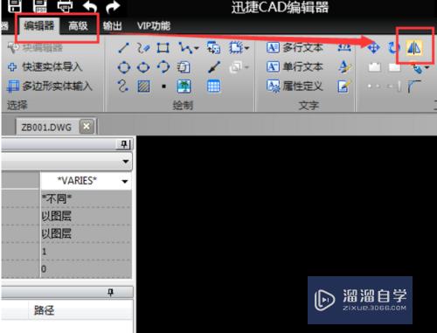Undo the last action
The height and width of the screenshot is (333, 437).
(90, 6)
